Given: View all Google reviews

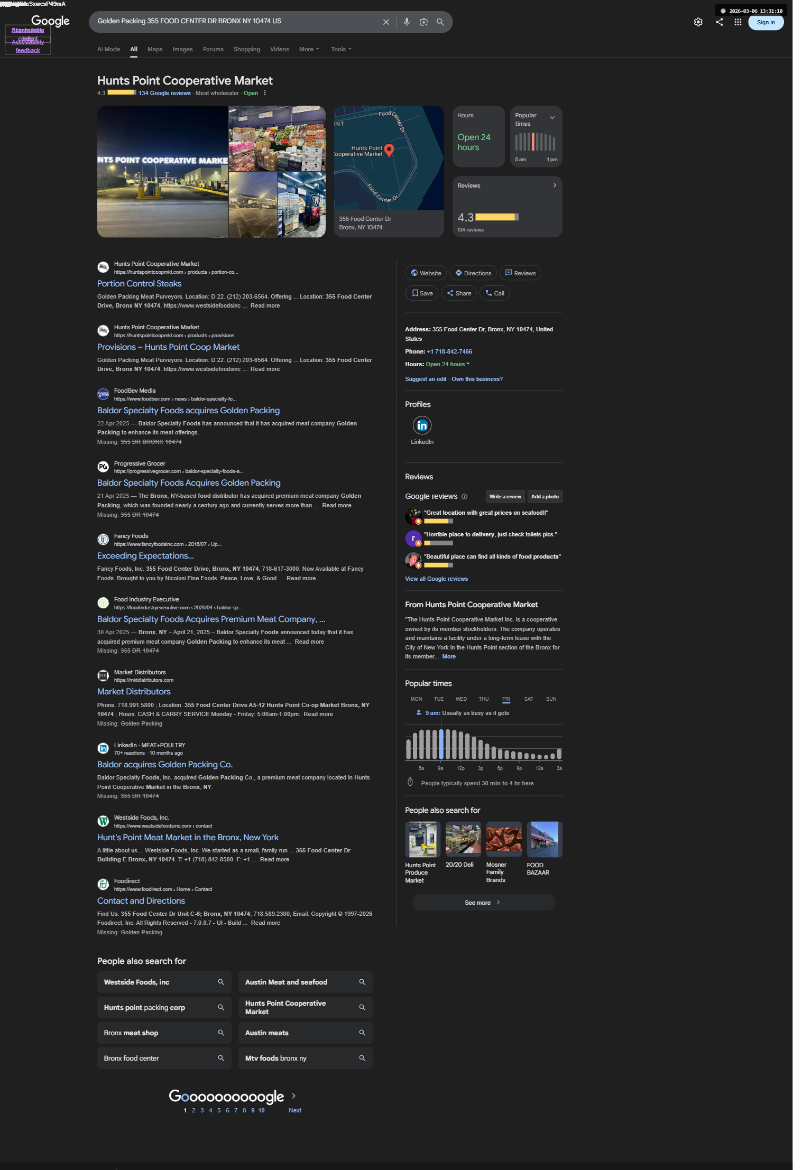Looking at the screenshot, I should [x=436, y=579].
